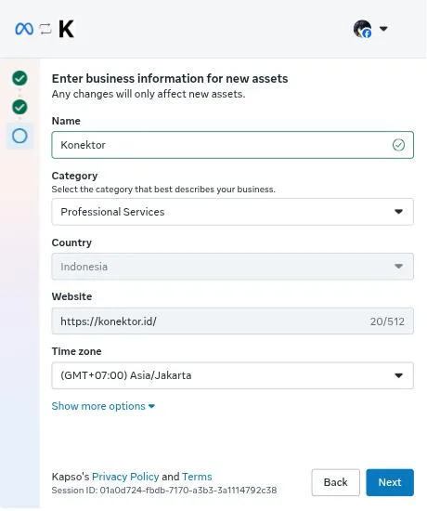Click the Session ID text

tap(164, 491)
